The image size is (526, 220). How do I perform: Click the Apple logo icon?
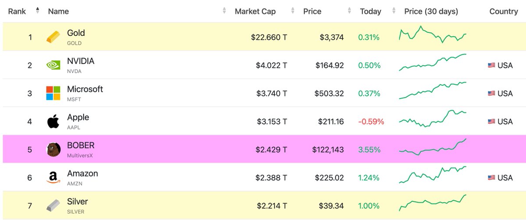tap(53, 121)
